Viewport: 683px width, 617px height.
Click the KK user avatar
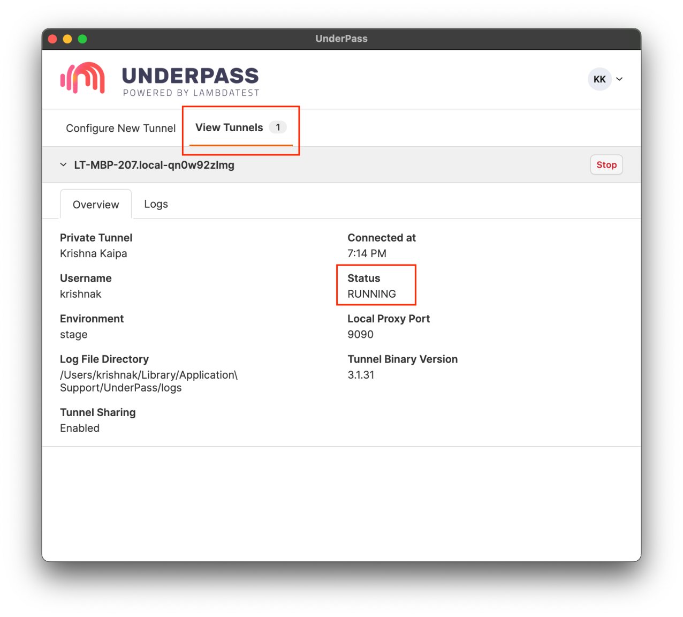[599, 79]
